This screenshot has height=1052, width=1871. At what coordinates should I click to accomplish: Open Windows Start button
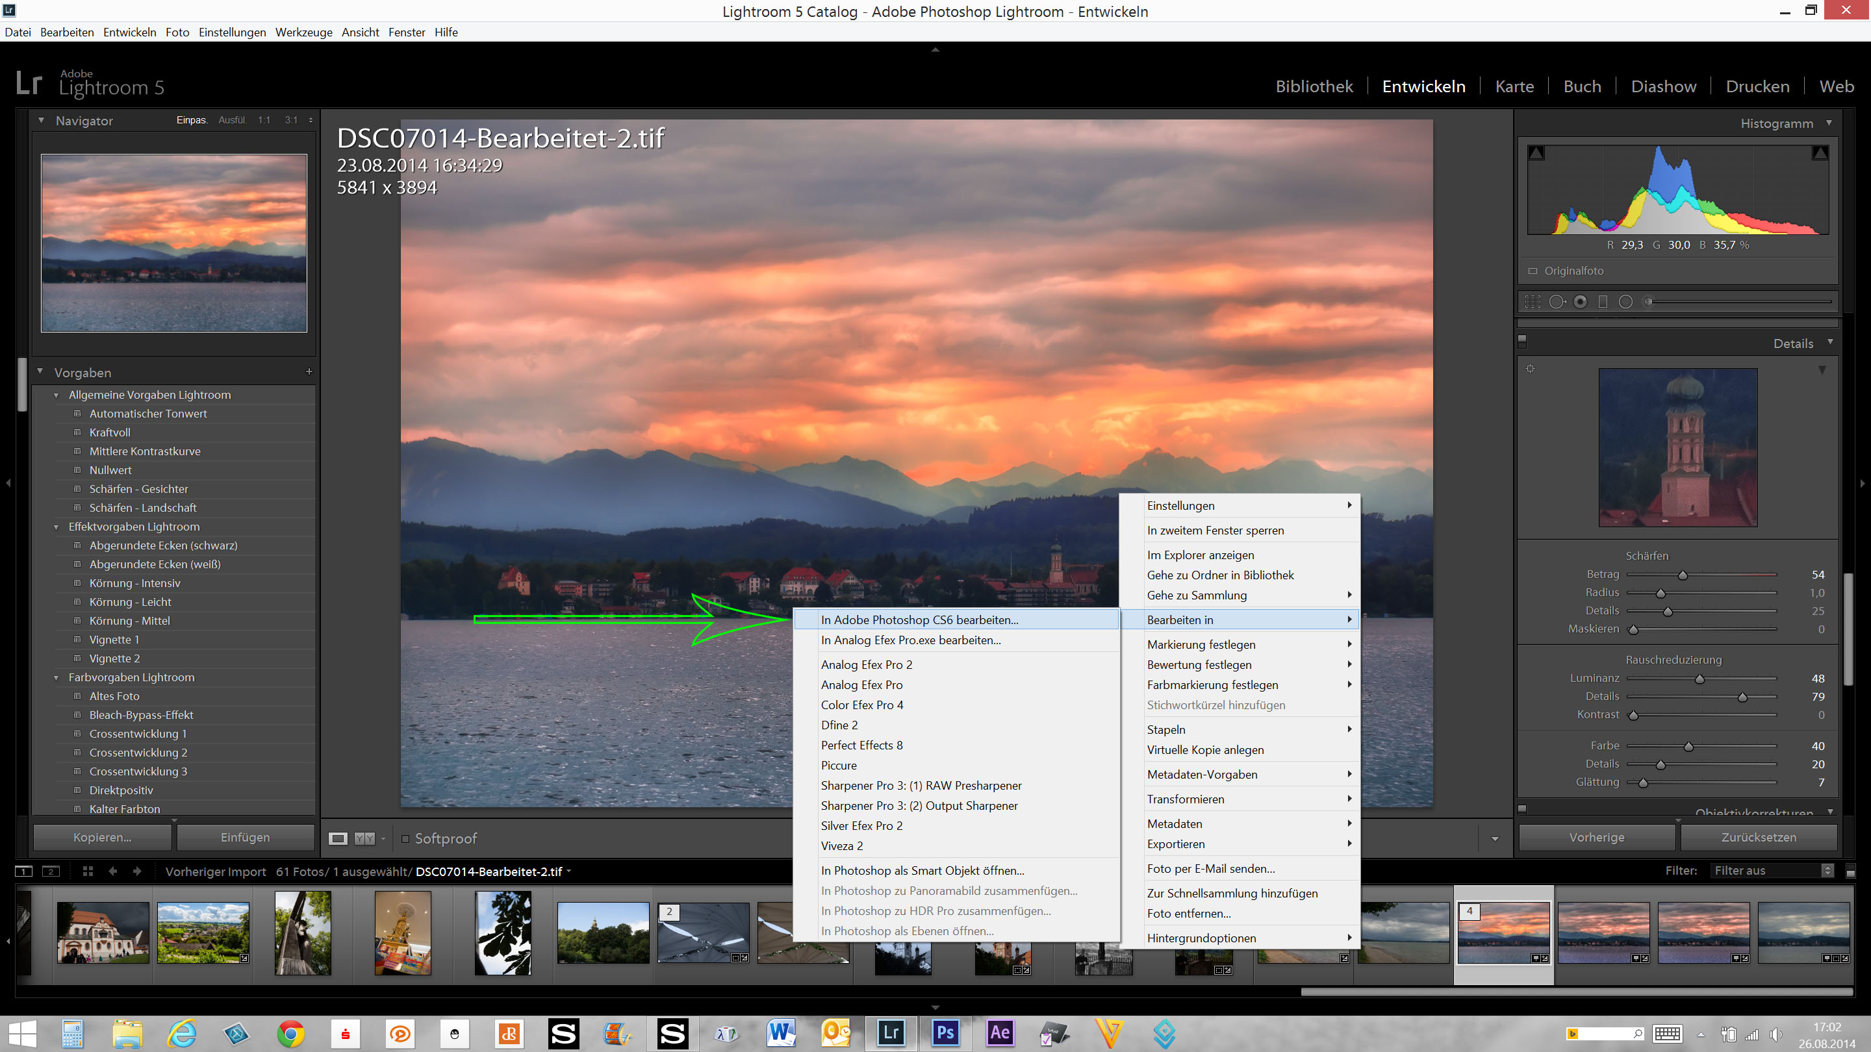point(22,1033)
